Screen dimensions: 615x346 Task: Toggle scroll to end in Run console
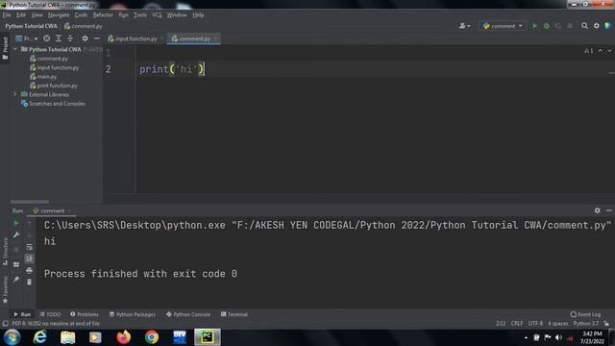[x=29, y=259]
